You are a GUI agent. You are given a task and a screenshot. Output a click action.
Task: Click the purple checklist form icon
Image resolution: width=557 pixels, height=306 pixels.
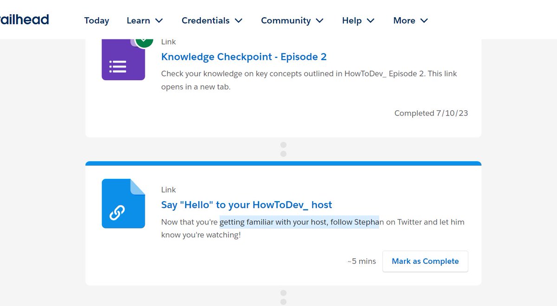coord(123,60)
